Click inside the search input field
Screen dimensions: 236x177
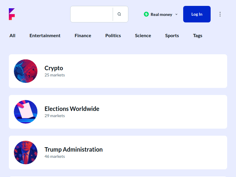tap(91, 14)
